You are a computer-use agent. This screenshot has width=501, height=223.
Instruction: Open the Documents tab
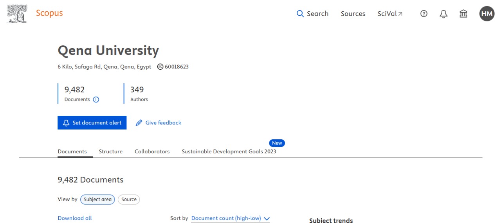[x=72, y=151]
